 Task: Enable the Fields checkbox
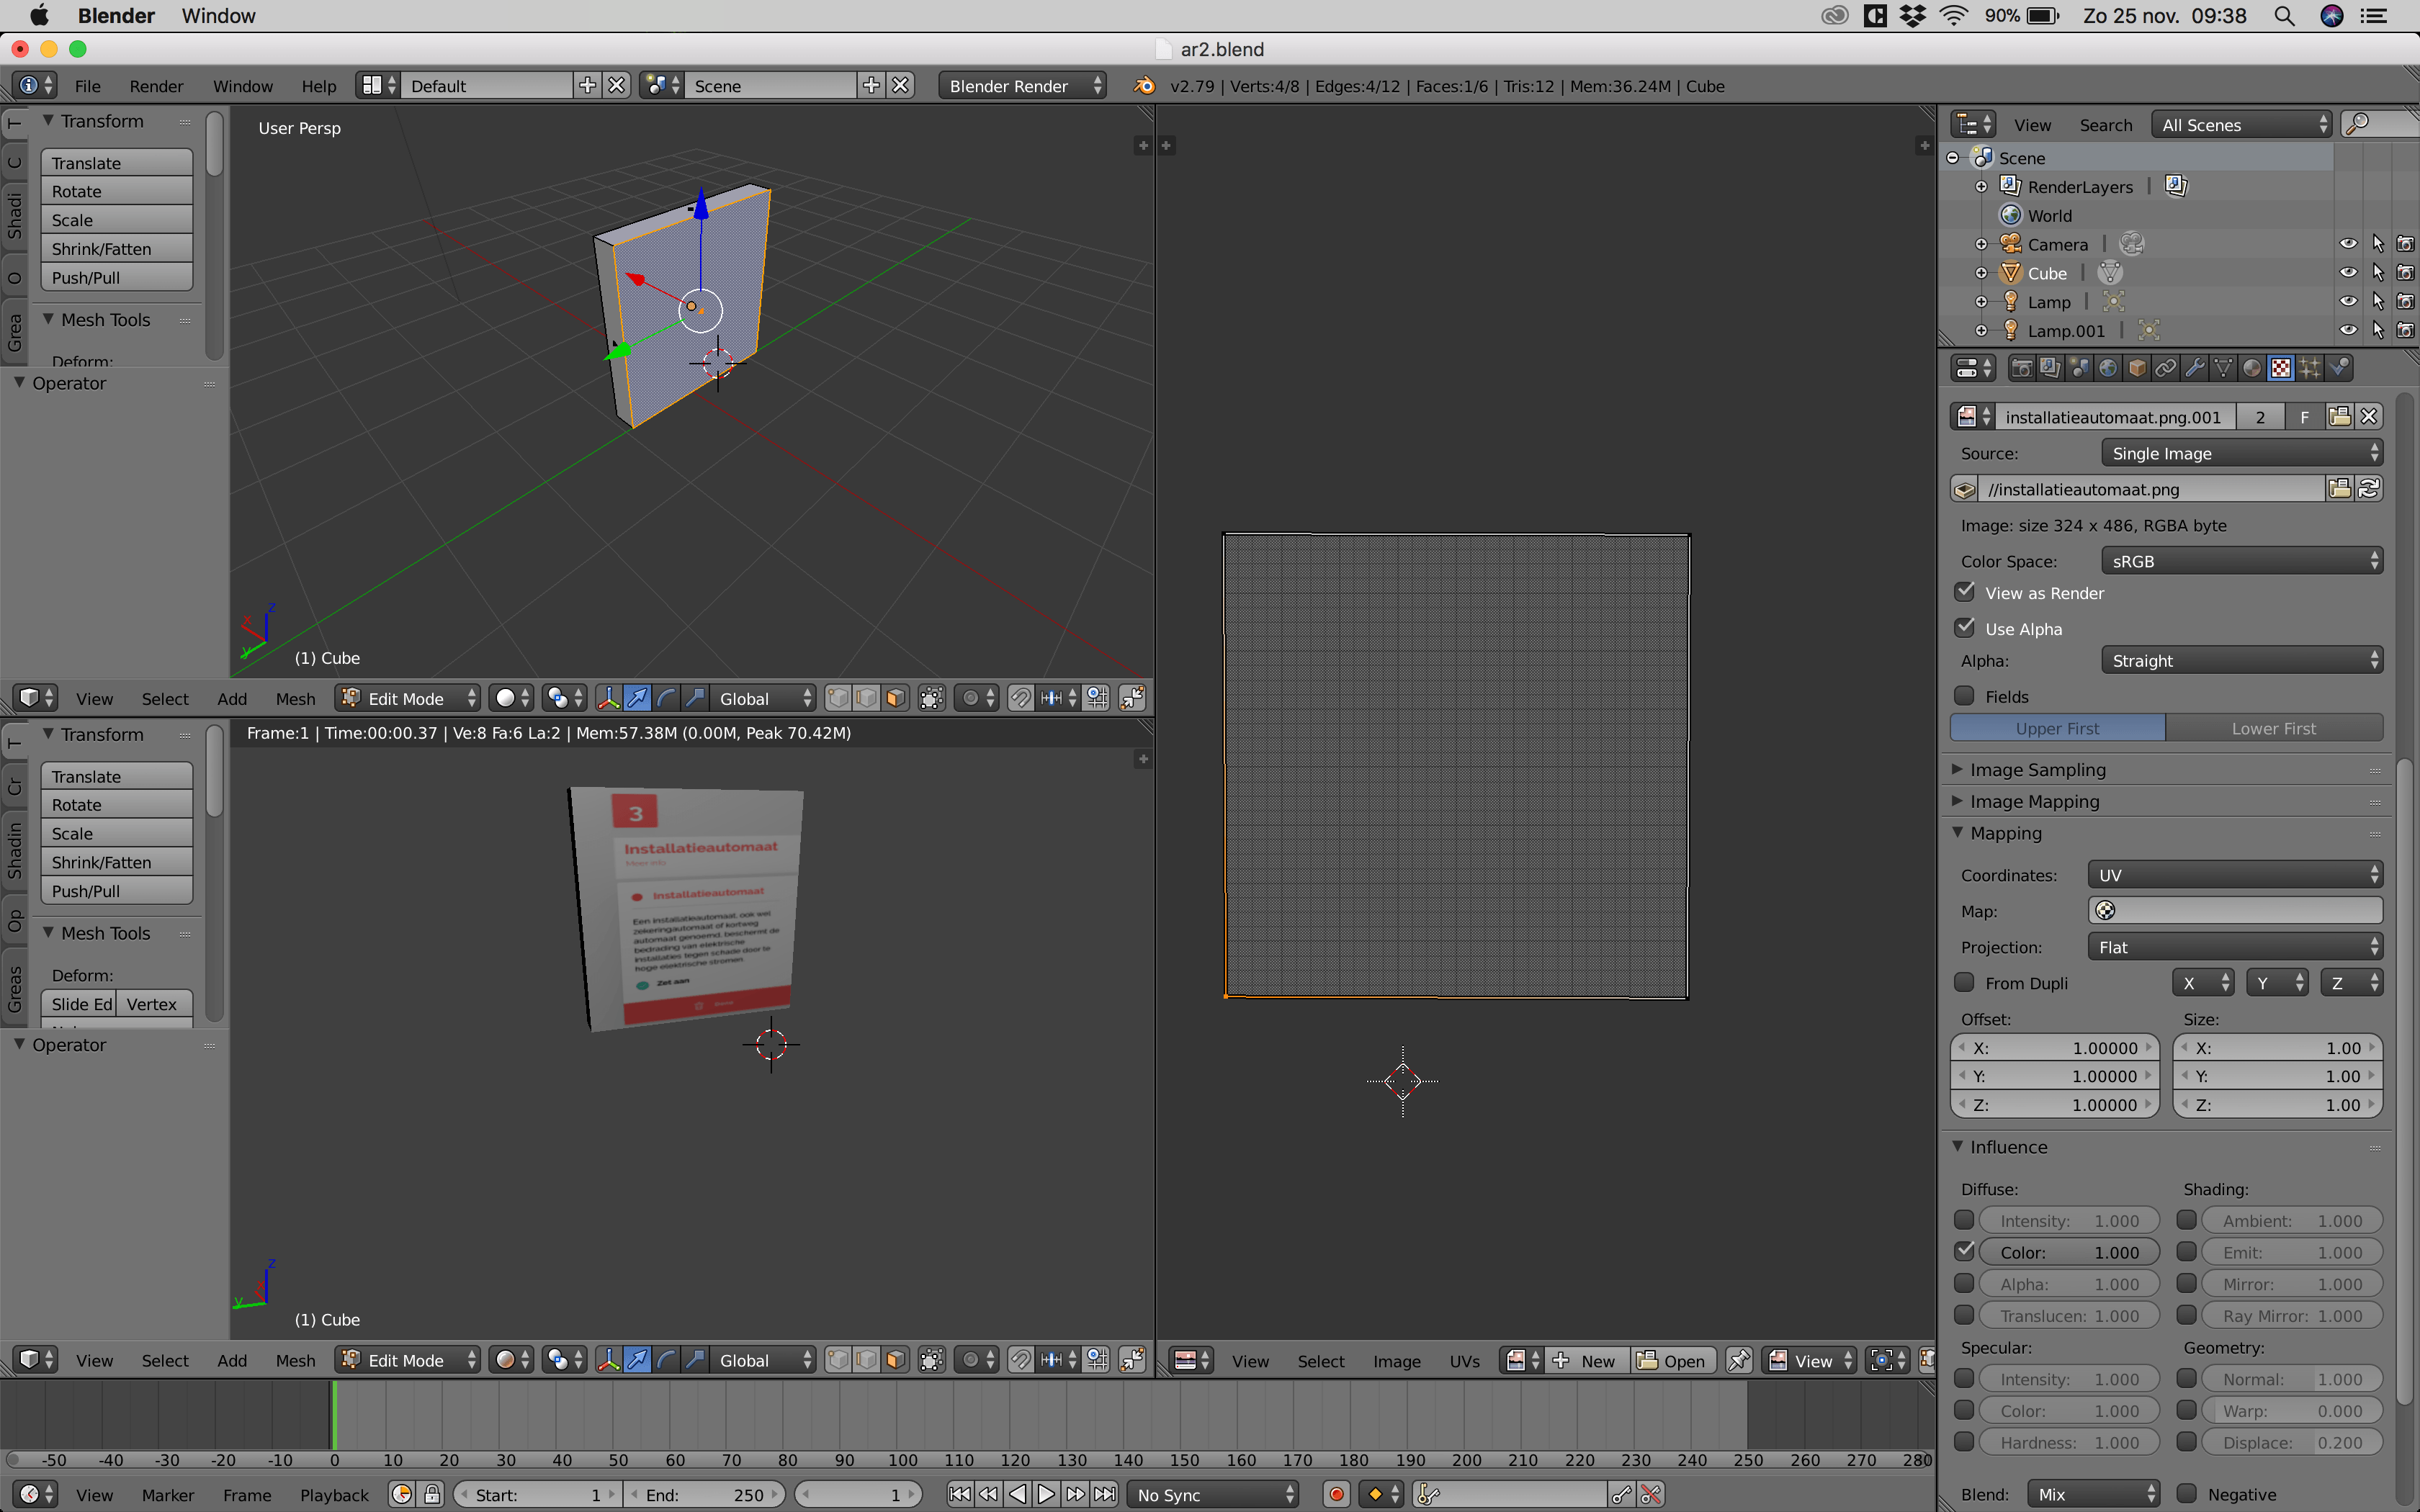(x=1964, y=696)
